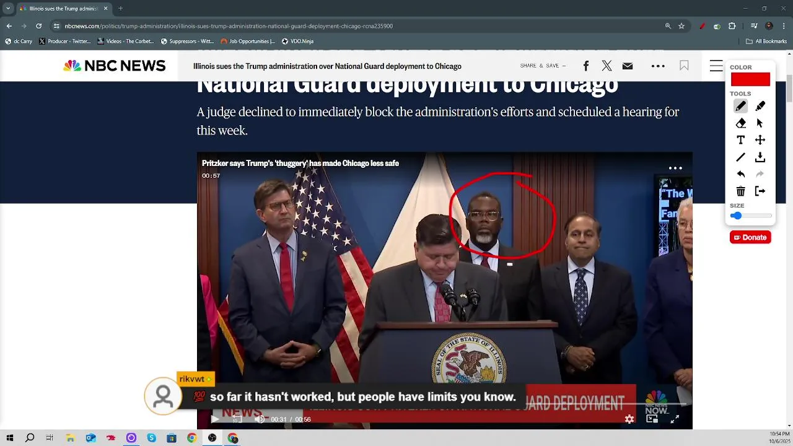Click the red pen extension icon
The image size is (793, 446).
702,26
